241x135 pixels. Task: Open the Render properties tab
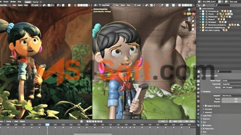click(x=199, y=81)
